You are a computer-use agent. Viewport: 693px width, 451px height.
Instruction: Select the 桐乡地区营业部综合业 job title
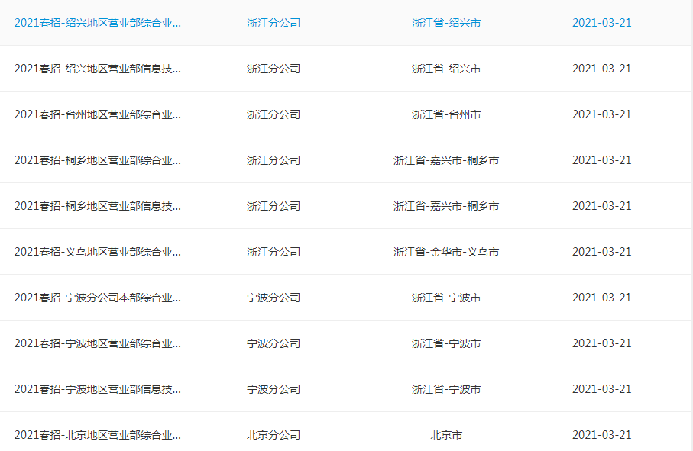tap(98, 160)
